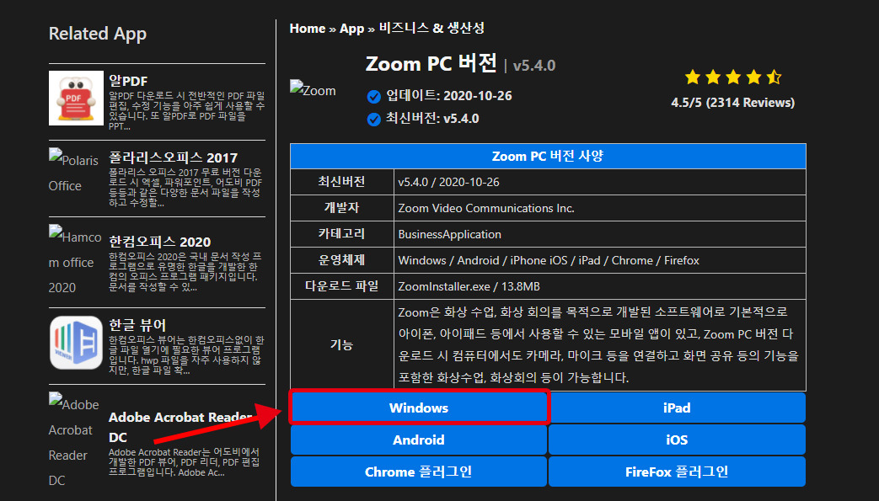Click the blue checkmark next to 최신버전
Image resolution: width=879 pixels, height=501 pixels.
(x=374, y=120)
